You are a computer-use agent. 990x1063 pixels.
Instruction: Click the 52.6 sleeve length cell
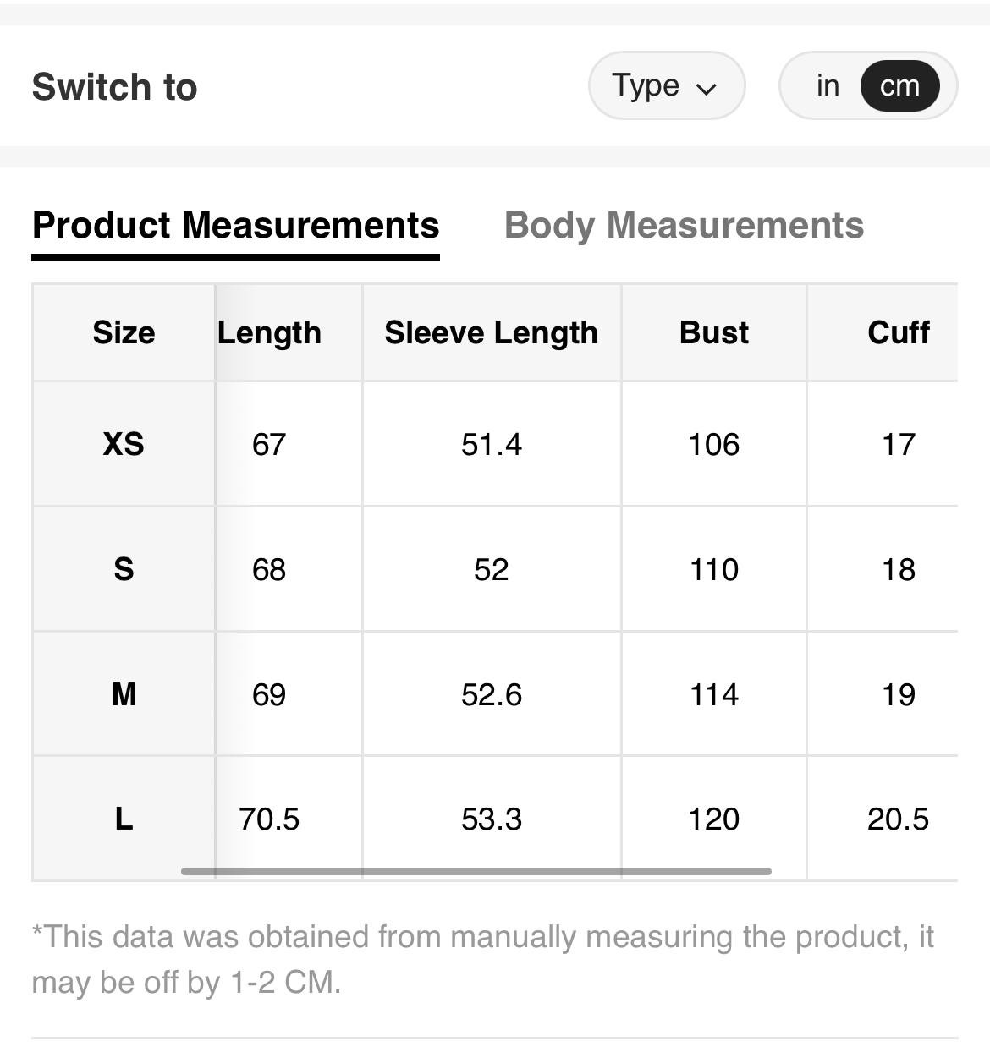tap(491, 694)
